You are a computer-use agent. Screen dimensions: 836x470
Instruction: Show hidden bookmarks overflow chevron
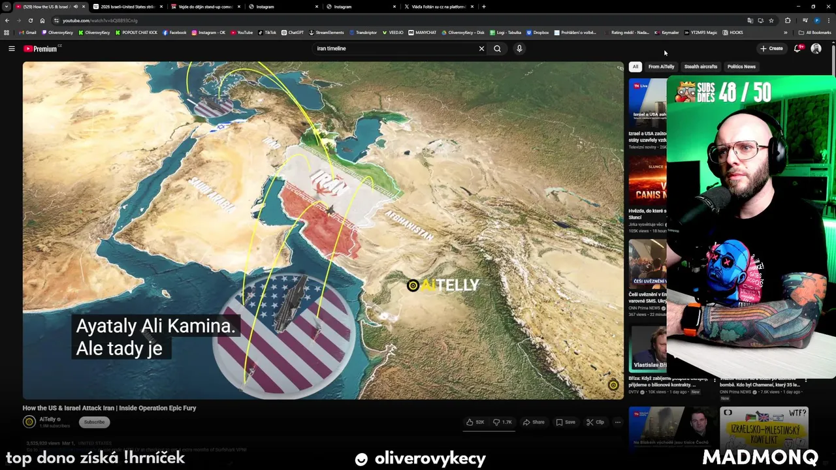click(786, 33)
